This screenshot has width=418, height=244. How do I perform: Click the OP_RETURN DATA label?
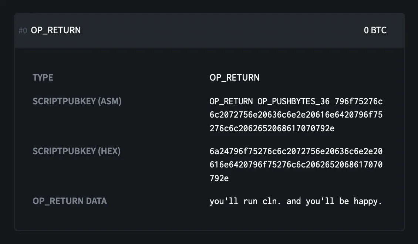(70, 201)
